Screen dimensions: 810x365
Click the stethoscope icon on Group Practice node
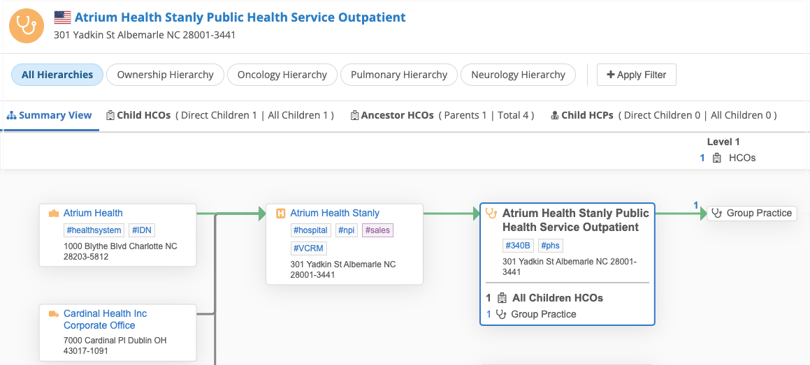click(716, 214)
